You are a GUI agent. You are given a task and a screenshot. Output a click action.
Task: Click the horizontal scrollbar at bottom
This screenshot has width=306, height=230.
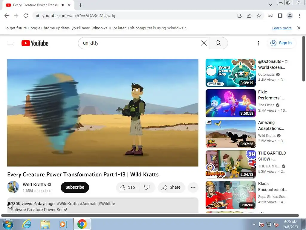(150, 216)
